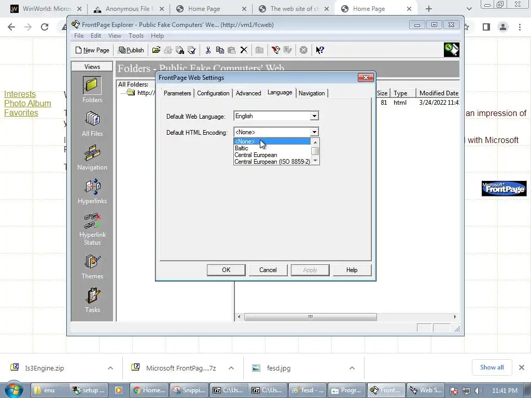Switch to All Files view

point(92,123)
